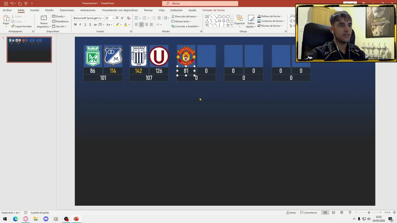The image size is (397, 223).
Task: Switch to Insertar ribbon tab
Action: (35, 10)
